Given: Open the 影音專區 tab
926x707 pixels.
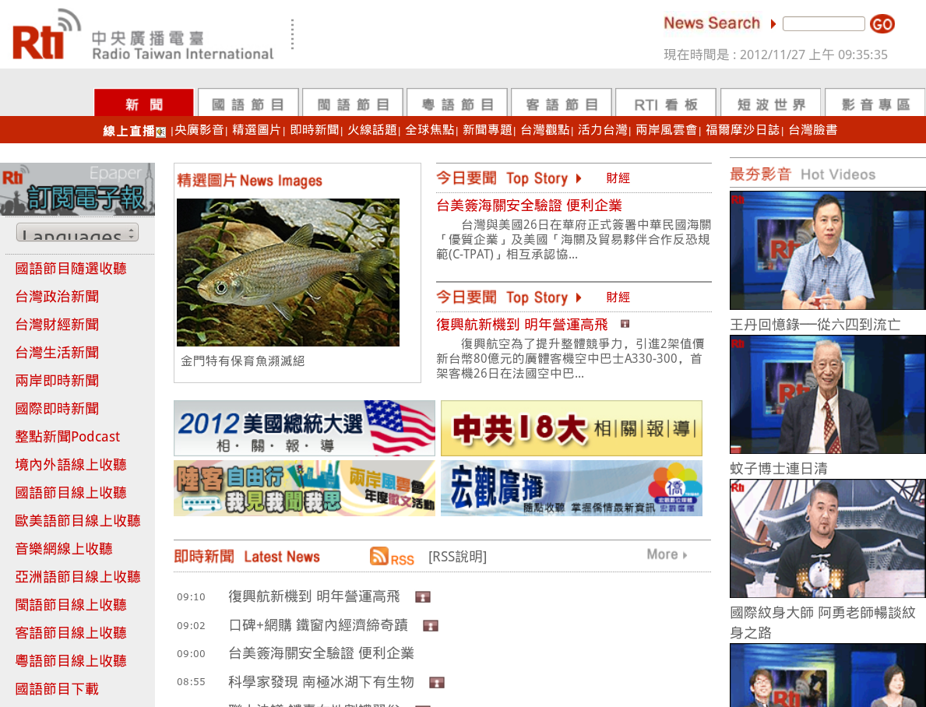Looking at the screenshot, I should pos(875,104).
